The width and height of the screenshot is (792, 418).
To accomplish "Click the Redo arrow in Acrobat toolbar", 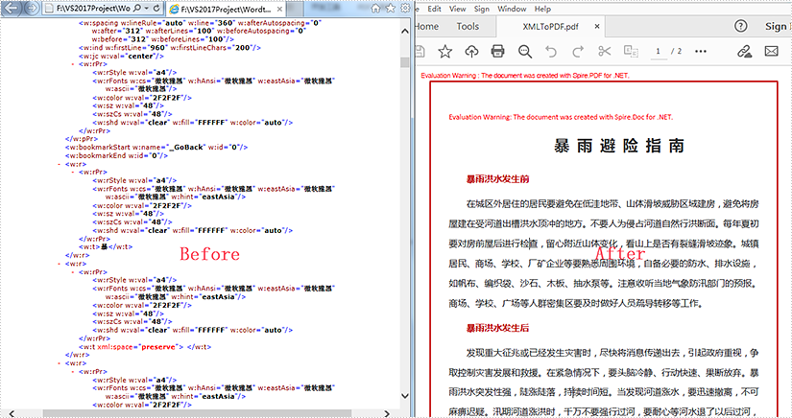I will [x=577, y=51].
